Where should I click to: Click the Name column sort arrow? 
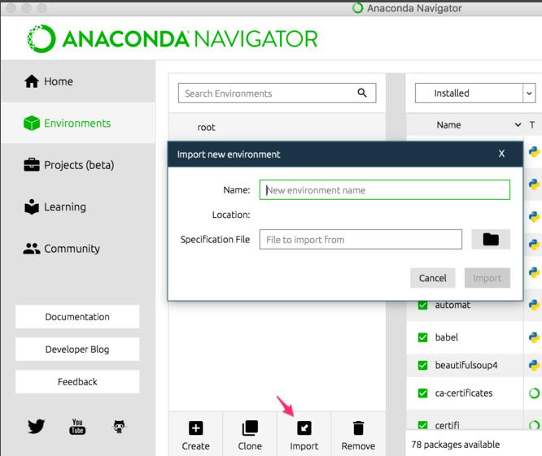point(518,125)
